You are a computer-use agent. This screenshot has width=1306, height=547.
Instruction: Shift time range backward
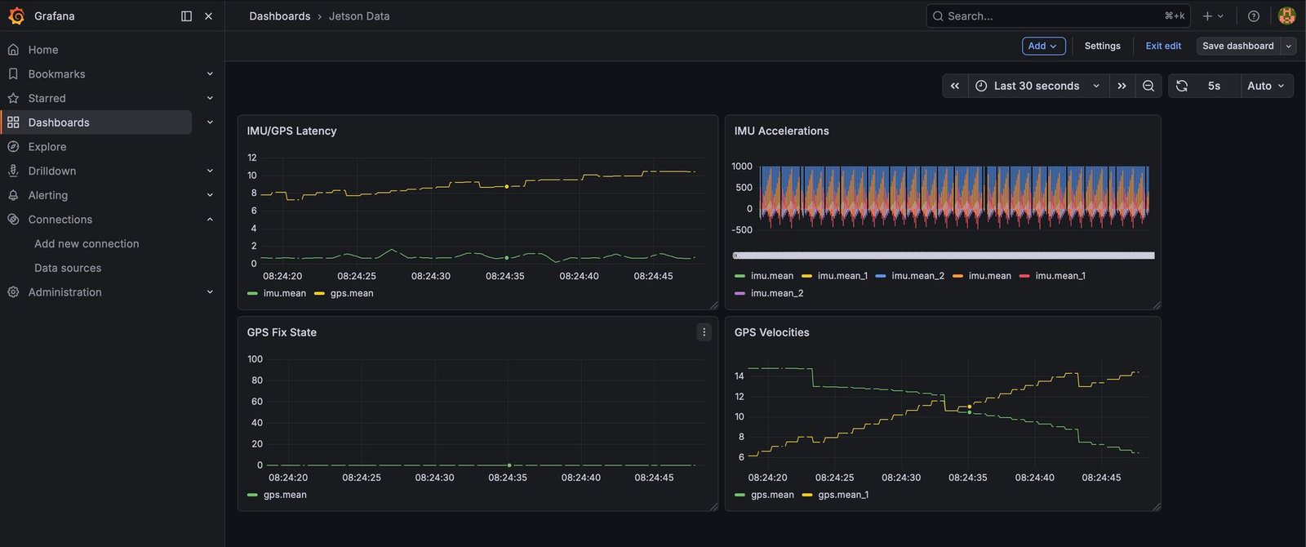[955, 86]
